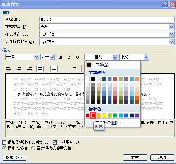Open 其他颜色(M) more colors entry
The image size is (176, 164).
coord(112,123)
